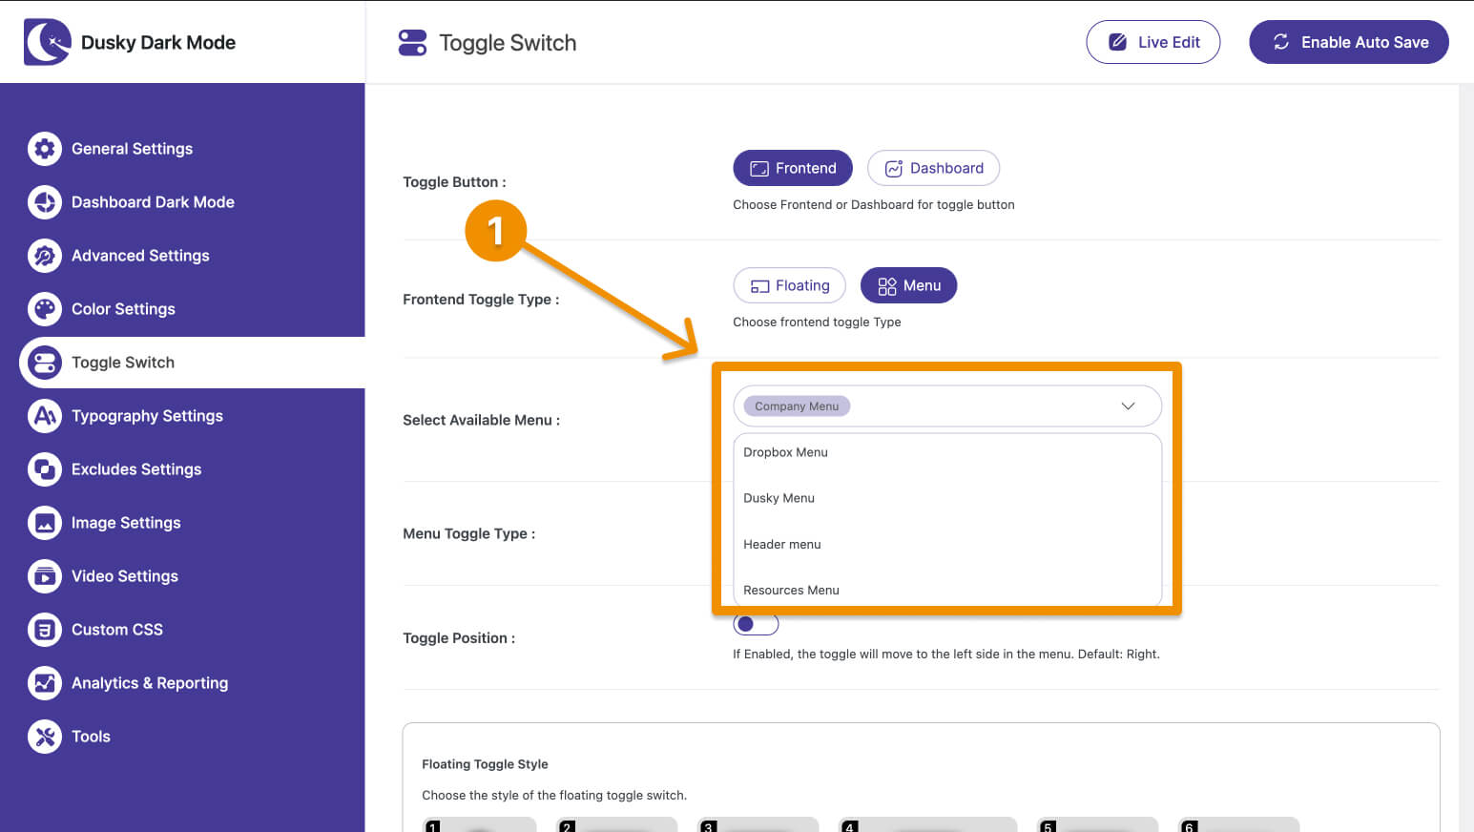Select Resources Menu from dropdown list

pyautogui.click(x=947, y=590)
